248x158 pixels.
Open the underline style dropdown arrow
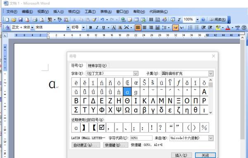[108, 28]
